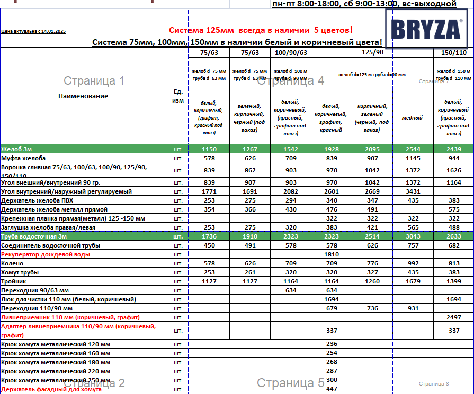The height and width of the screenshot is (394, 474).
Task: Click price 3431 in regulated angle row
Action: 413,191
